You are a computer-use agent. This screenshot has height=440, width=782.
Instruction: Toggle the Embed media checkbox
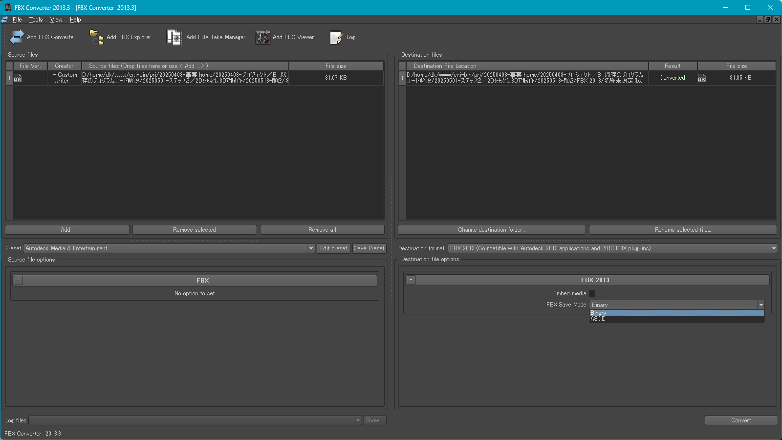[592, 293]
